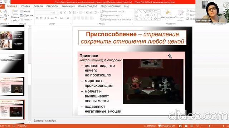The height and width of the screenshot is (128, 229).
Task: Activate the Format Painter brush icon
Action: tap(6, 19)
